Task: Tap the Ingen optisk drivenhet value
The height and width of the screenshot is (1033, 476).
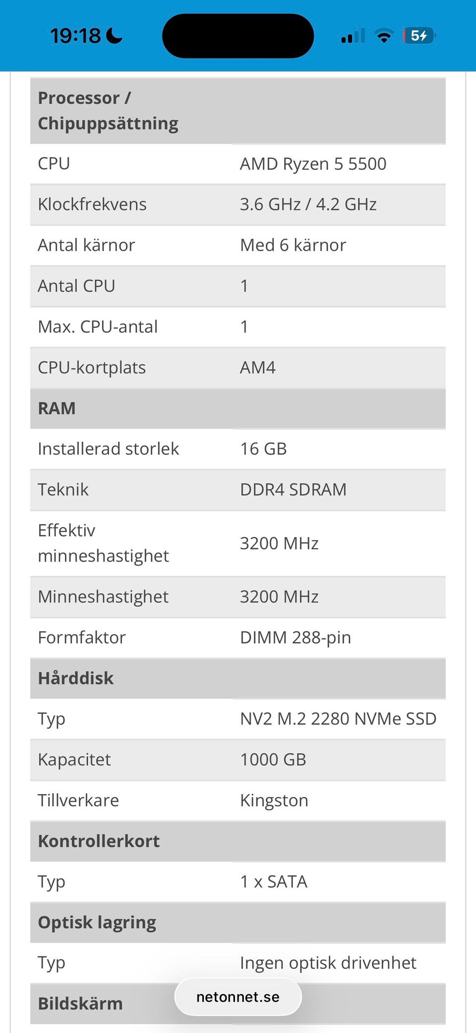Action: click(x=328, y=963)
